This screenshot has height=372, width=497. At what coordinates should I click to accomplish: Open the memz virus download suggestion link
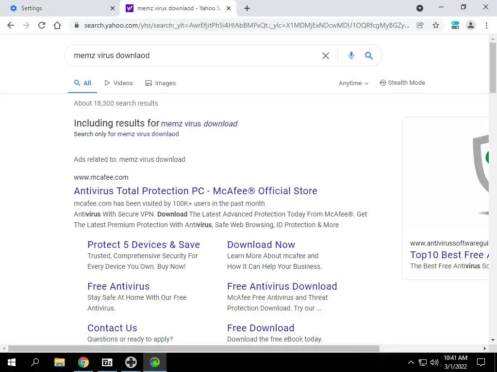point(199,124)
